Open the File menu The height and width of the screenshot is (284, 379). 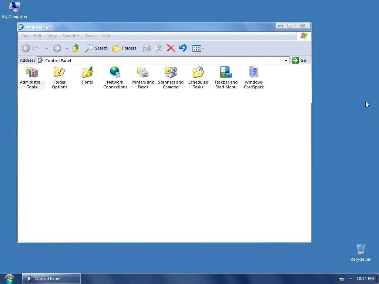tap(25, 36)
